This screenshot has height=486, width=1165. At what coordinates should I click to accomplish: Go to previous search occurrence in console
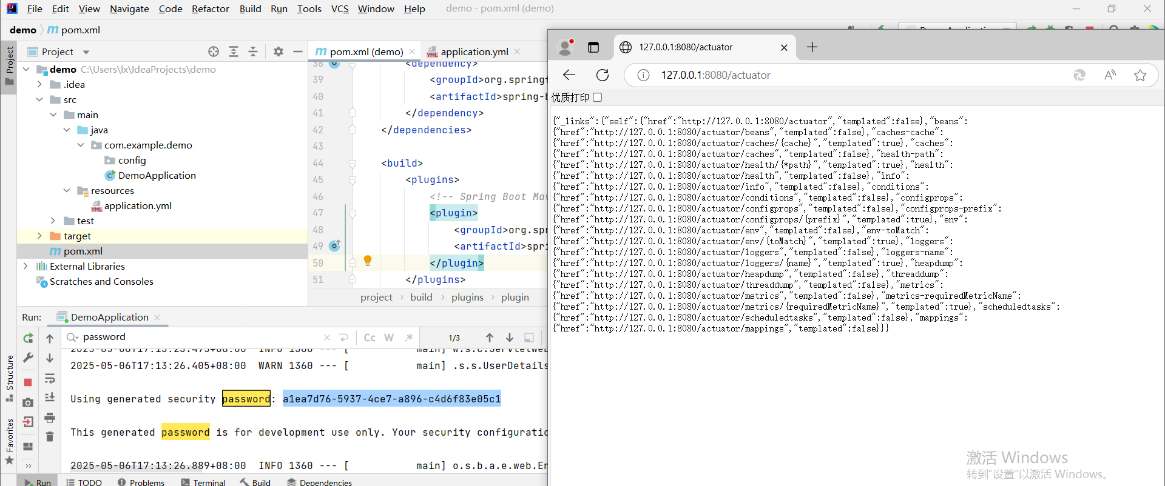(x=490, y=338)
